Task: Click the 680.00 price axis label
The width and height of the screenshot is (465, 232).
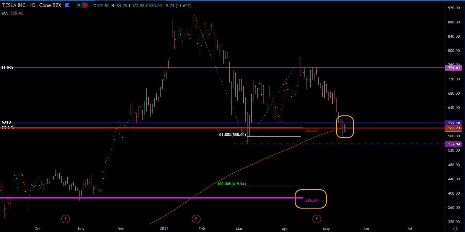Action: coord(454,93)
